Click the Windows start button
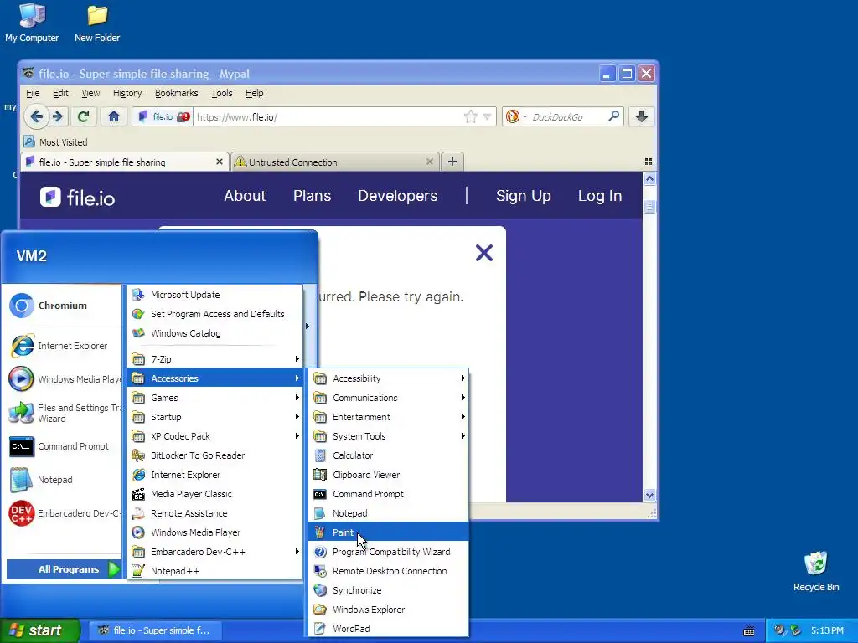Image resolution: width=858 pixels, height=643 pixels. 40,630
